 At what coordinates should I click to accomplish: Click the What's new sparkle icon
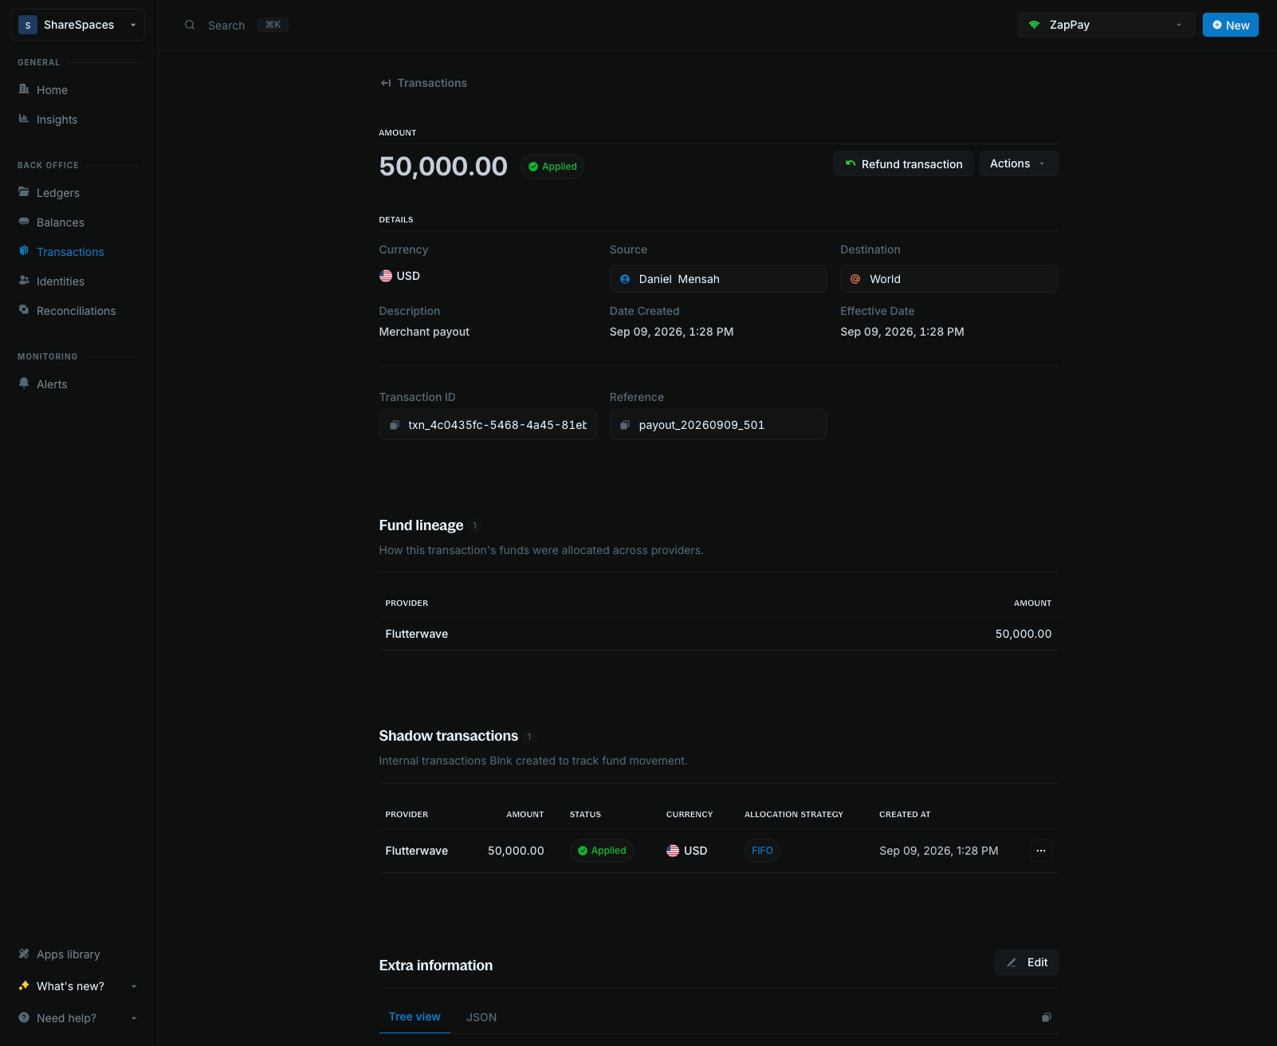[24, 985]
